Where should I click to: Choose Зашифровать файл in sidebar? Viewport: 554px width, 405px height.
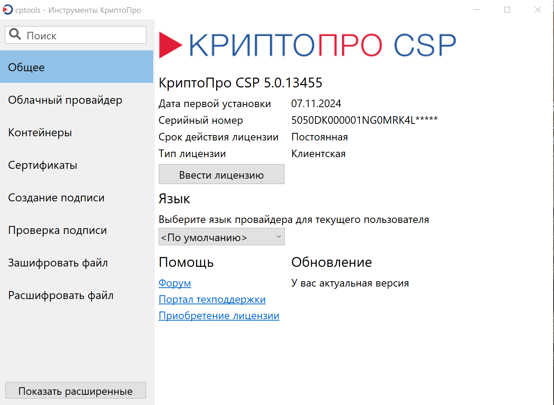click(77, 263)
